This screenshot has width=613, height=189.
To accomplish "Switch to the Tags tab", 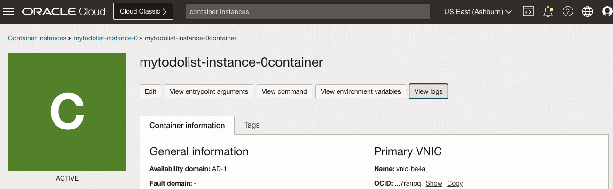I will click(x=252, y=125).
